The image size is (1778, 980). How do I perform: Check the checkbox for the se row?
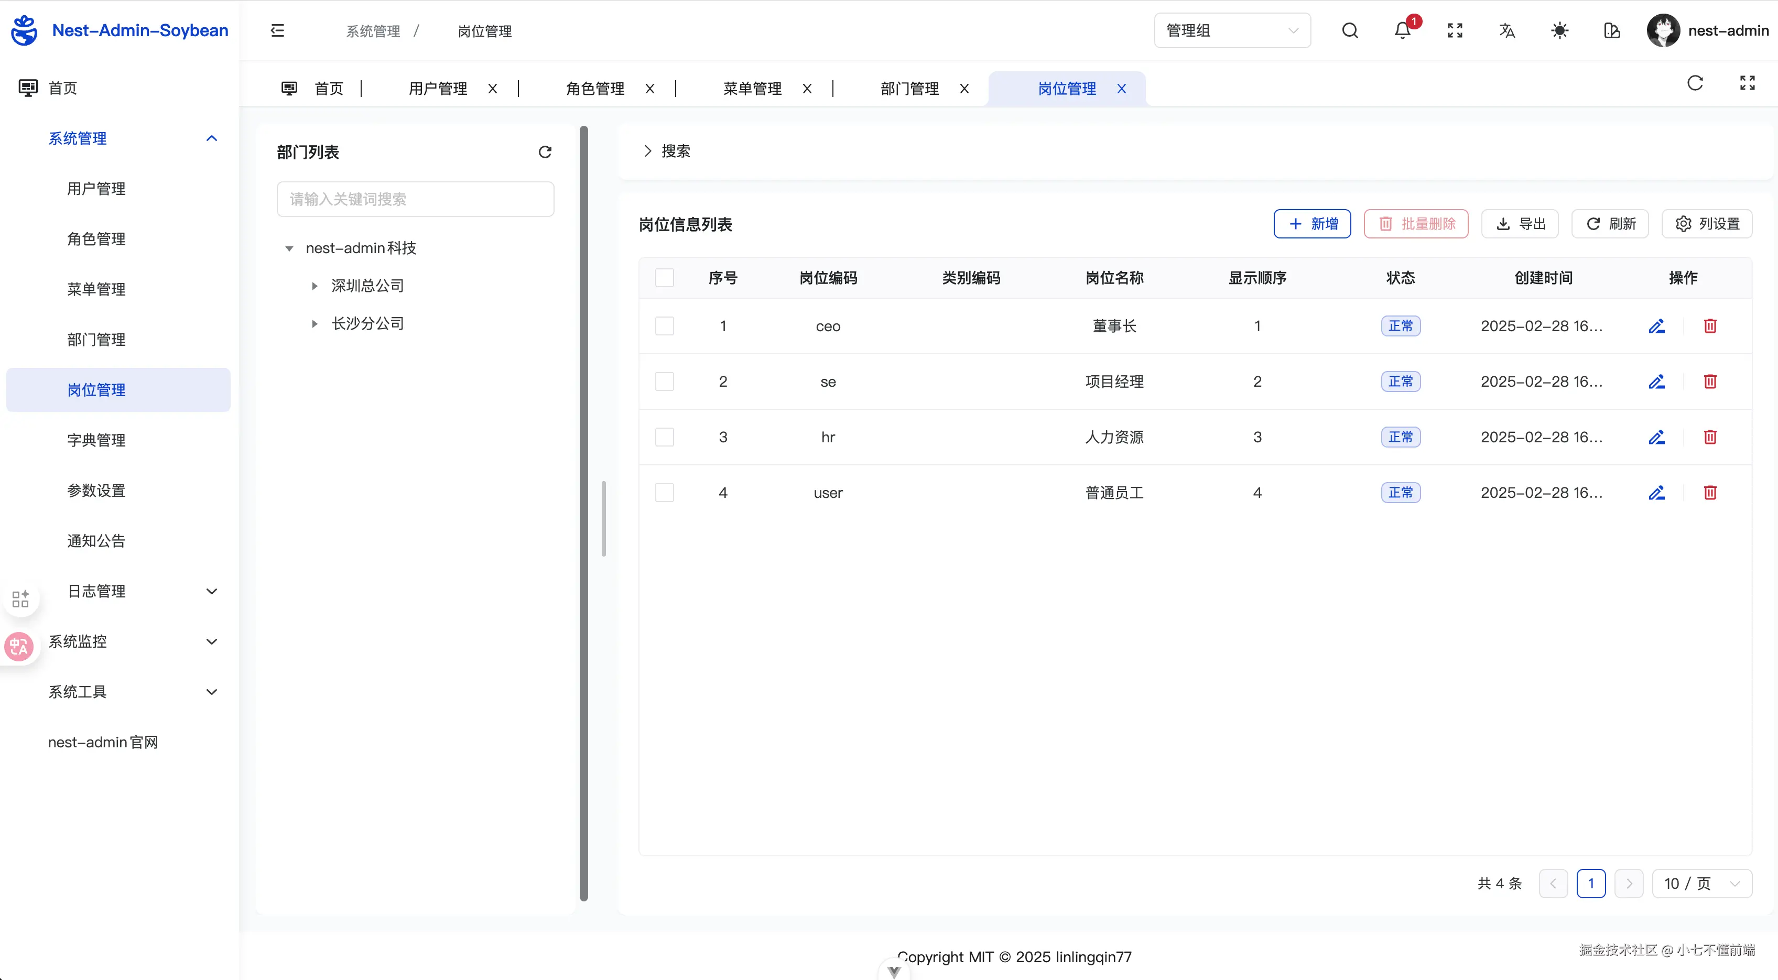coord(664,382)
